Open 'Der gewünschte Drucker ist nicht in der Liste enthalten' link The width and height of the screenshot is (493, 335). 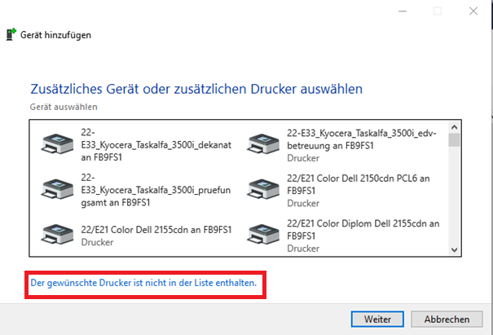[143, 283]
